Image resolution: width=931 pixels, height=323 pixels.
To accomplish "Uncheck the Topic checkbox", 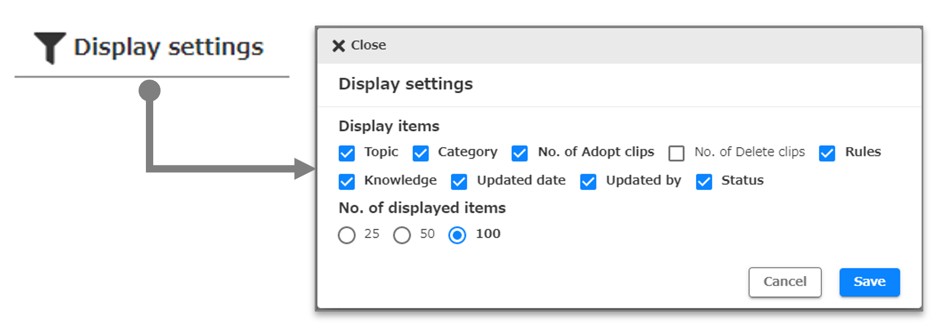I will (347, 153).
